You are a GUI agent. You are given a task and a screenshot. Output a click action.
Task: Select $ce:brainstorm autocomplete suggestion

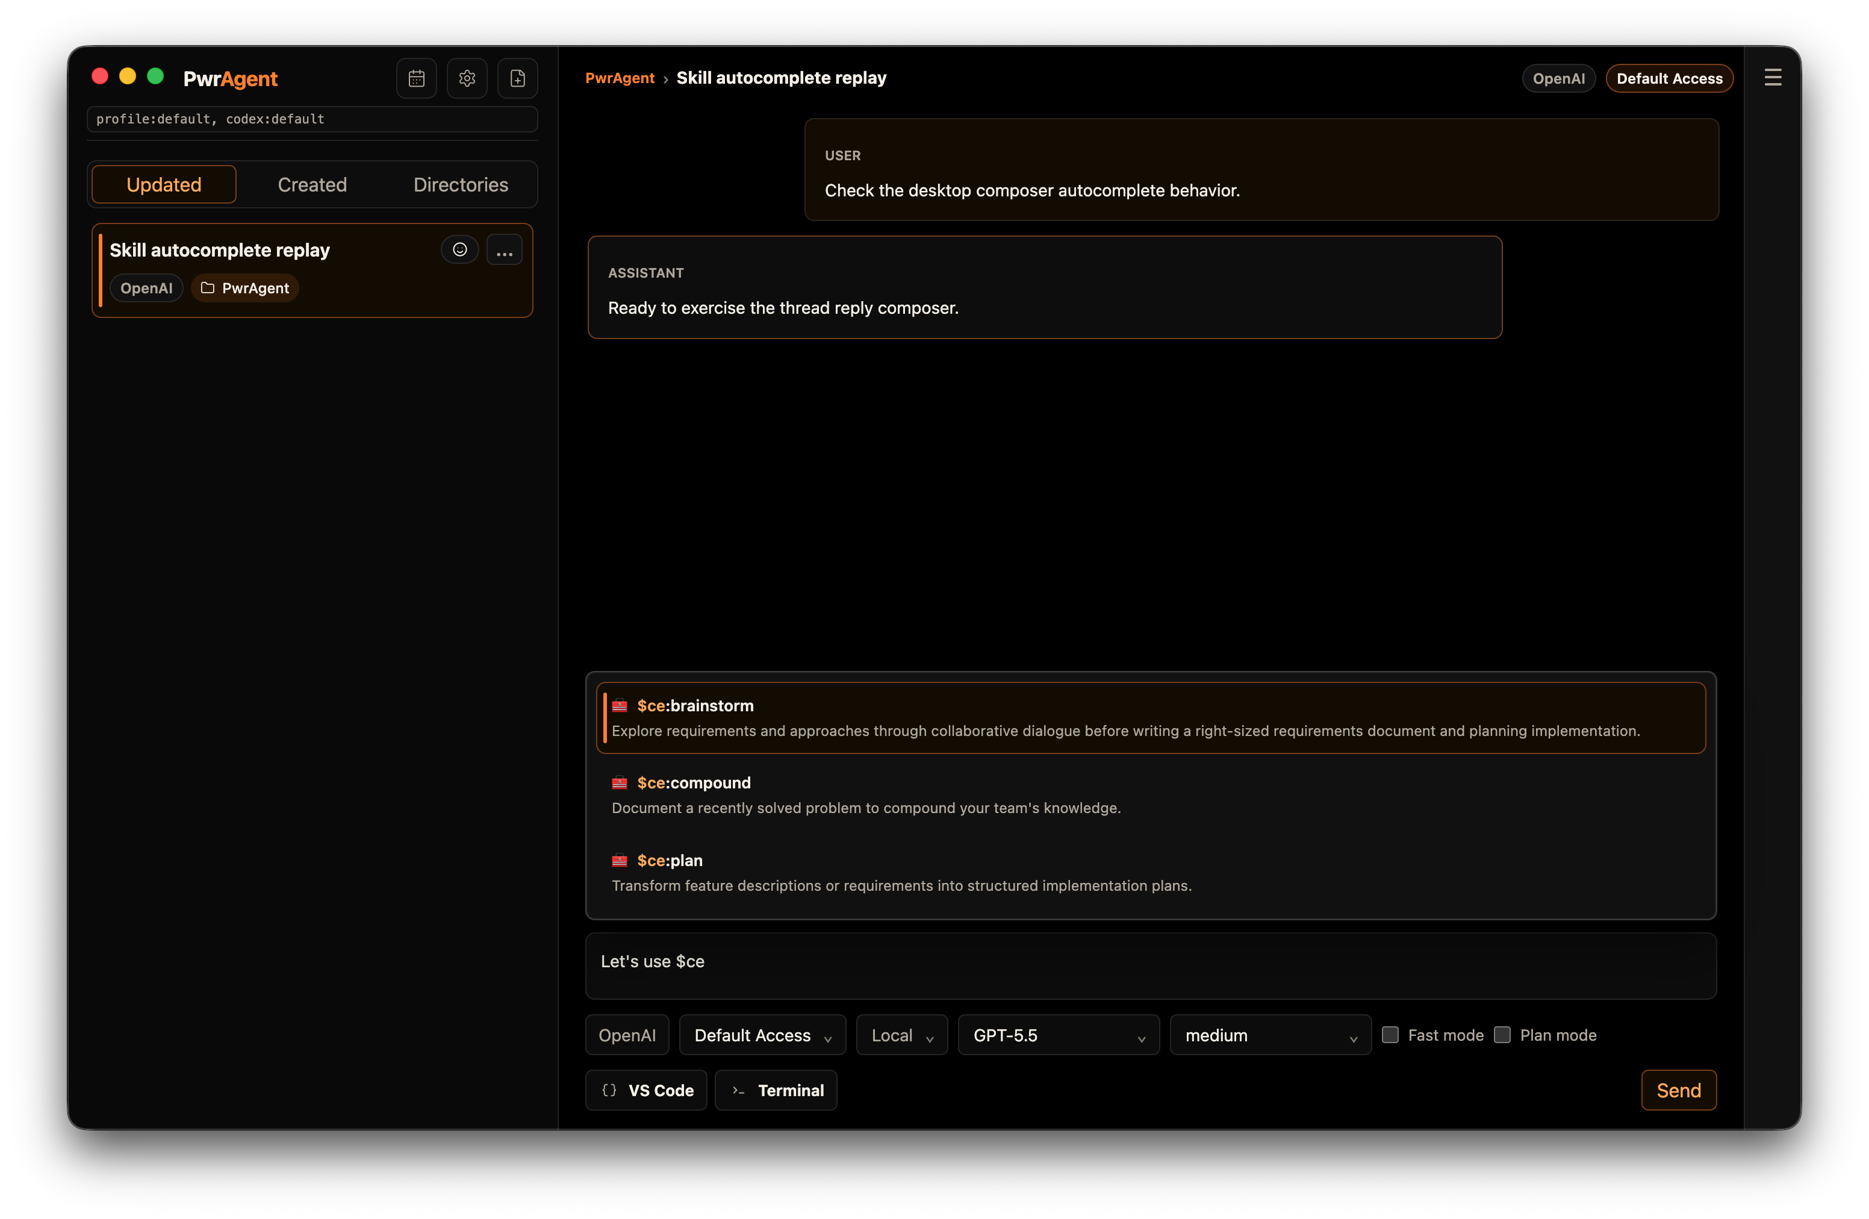[1151, 718]
